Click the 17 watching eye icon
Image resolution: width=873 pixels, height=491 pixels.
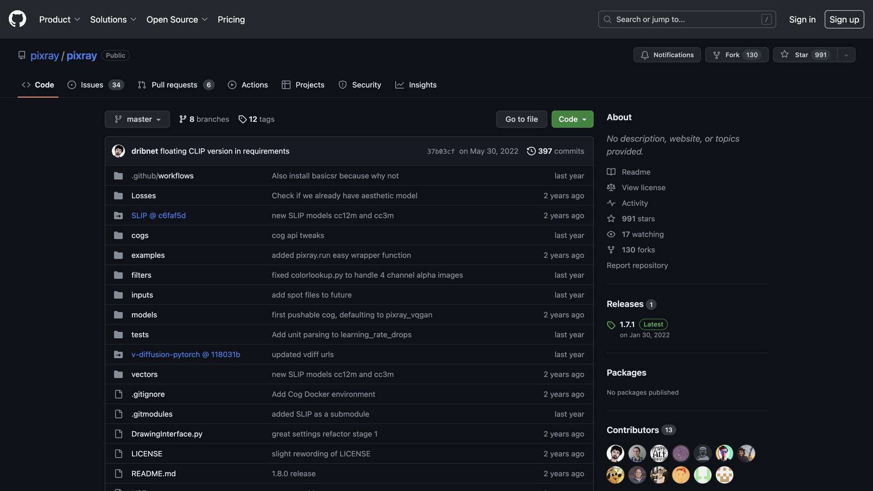click(611, 235)
